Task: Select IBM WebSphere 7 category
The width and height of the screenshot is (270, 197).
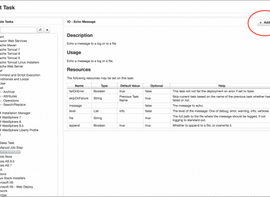Action: (x=10, y=117)
